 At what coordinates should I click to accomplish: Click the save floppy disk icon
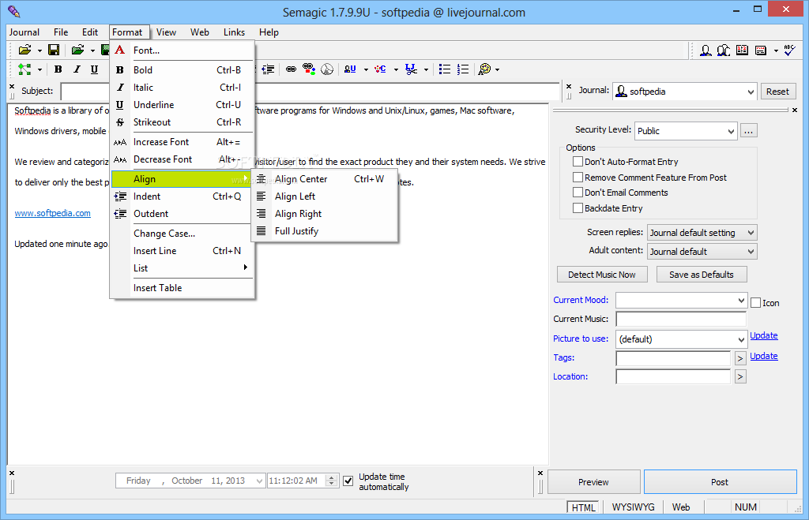53,50
